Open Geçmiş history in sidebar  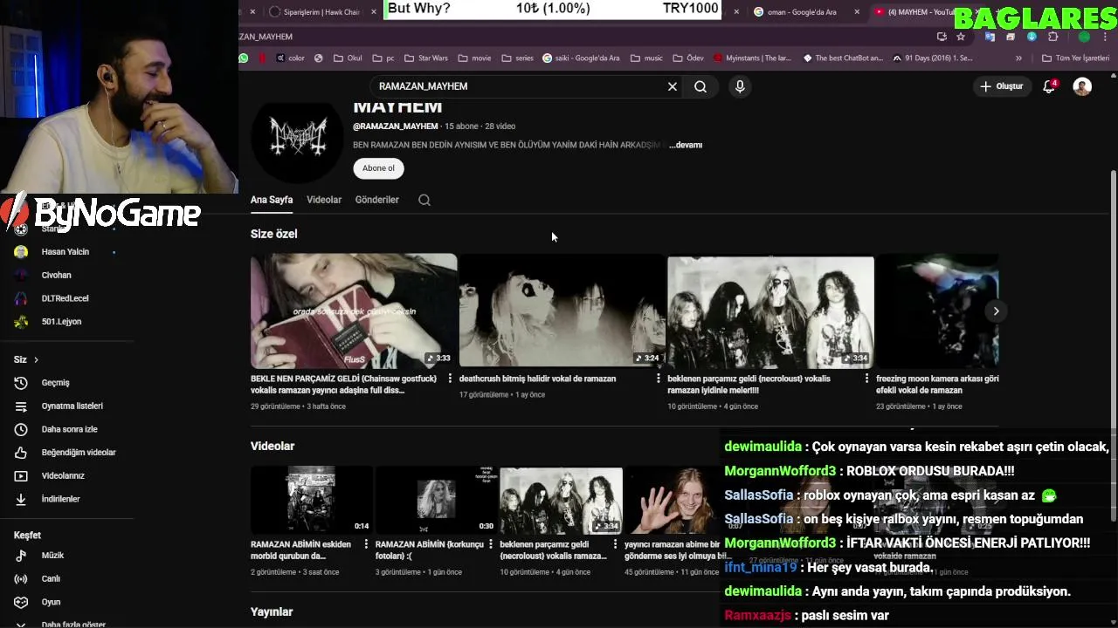pyautogui.click(x=55, y=382)
